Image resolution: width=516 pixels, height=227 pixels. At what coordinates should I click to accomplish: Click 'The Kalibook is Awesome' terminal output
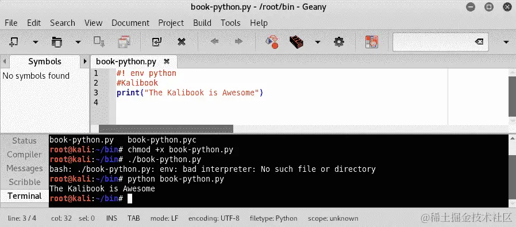click(102, 189)
